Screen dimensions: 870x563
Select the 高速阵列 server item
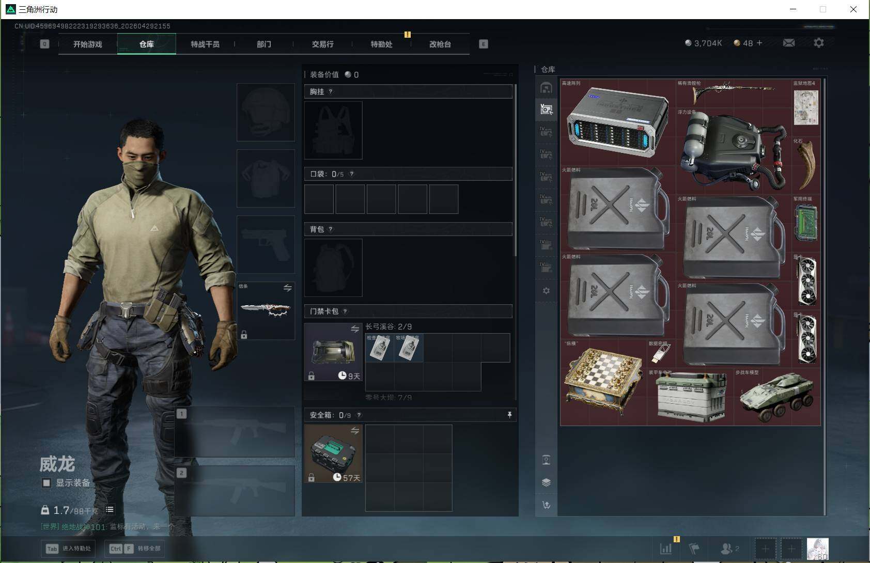(x=618, y=122)
